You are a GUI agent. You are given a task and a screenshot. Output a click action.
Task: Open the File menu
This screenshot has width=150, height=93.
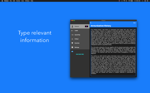11,1
